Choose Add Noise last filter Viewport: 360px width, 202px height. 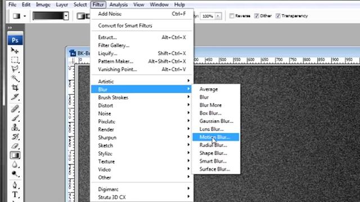click(x=142, y=13)
